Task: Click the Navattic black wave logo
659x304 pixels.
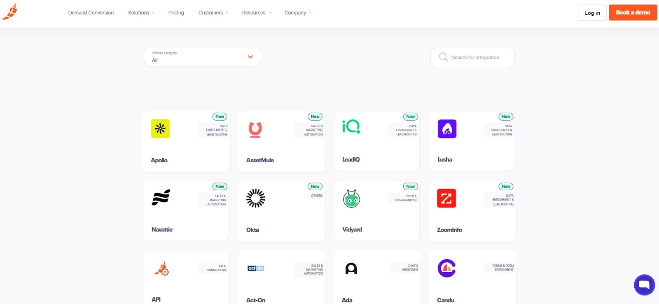Action: pos(161,197)
